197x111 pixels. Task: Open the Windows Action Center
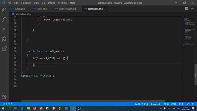coord(193,109)
